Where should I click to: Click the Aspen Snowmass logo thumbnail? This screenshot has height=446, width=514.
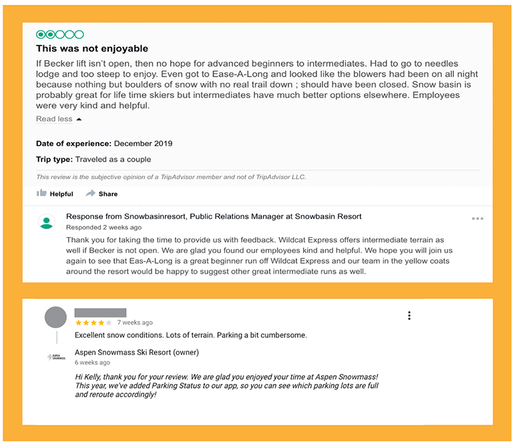pyautogui.click(x=56, y=357)
